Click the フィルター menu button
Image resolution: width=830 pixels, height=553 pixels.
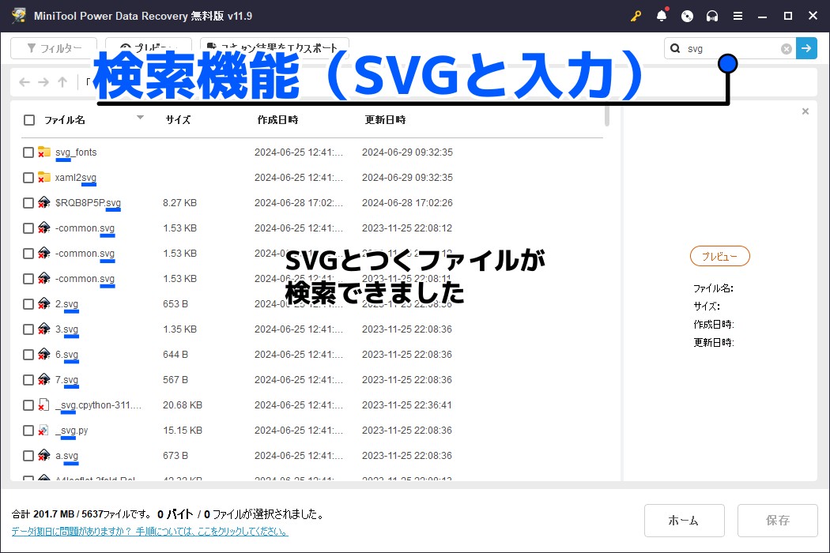tap(53, 48)
